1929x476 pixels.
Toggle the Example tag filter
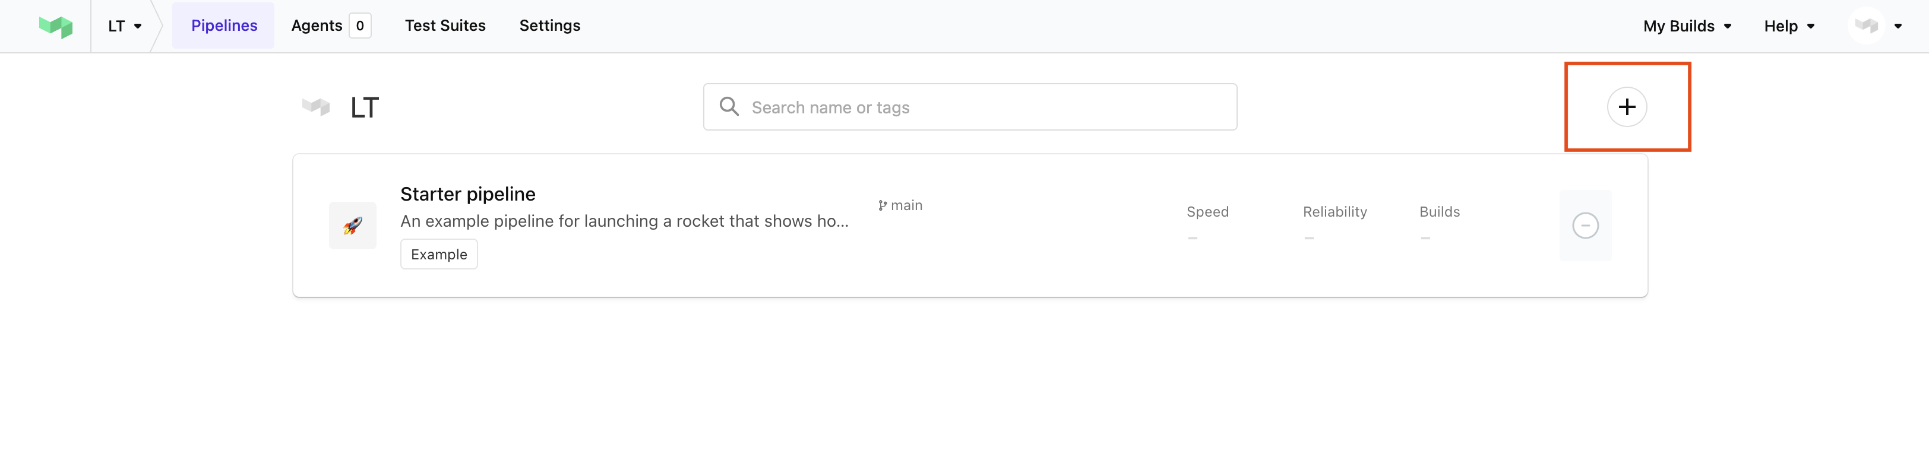click(x=439, y=253)
